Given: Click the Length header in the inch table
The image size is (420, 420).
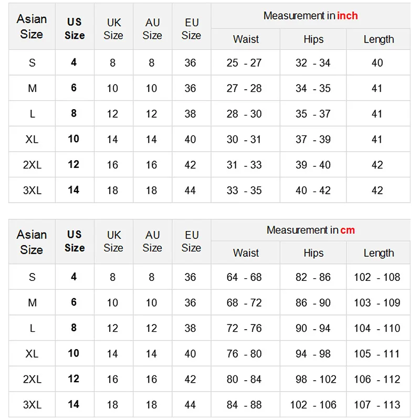Looking at the screenshot, I should pos(379,39).
